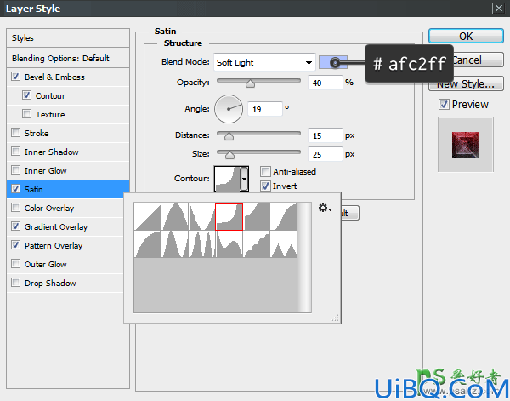
Task: Select the Linear contour preset
Action: tap(147, 217)
